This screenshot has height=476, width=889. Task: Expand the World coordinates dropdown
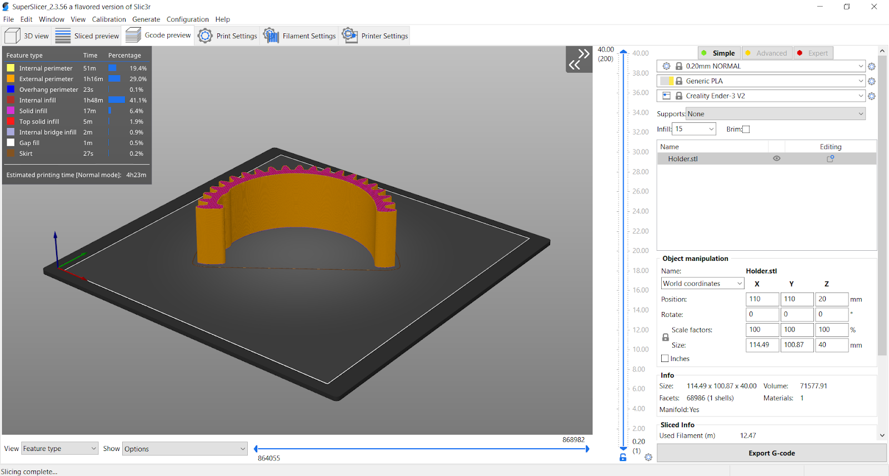coord(702,284)
